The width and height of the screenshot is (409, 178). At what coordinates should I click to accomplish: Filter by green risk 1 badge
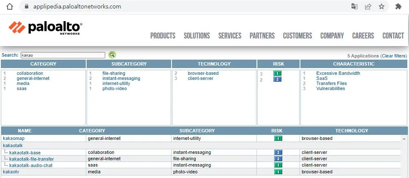point(277,74)
